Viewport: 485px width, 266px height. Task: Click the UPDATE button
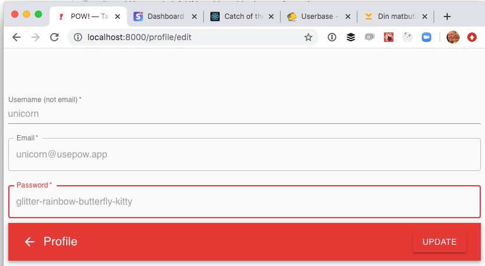[440, 242]
